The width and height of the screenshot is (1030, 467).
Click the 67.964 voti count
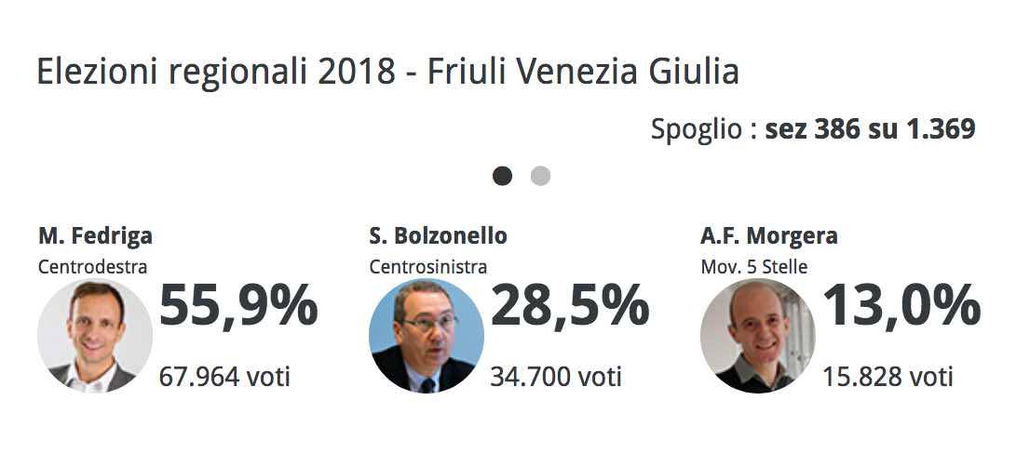pos(224,377)
